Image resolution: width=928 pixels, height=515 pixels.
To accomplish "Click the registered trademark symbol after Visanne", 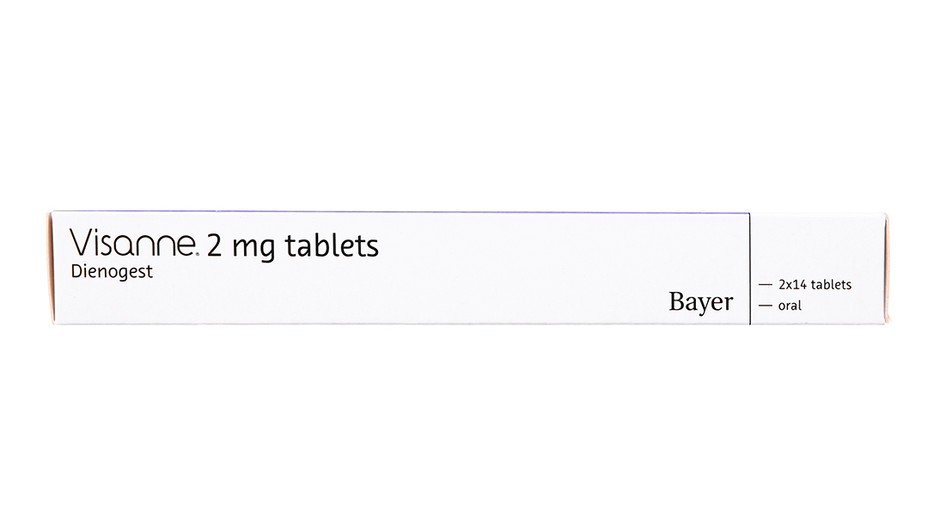I will point(198,254).
